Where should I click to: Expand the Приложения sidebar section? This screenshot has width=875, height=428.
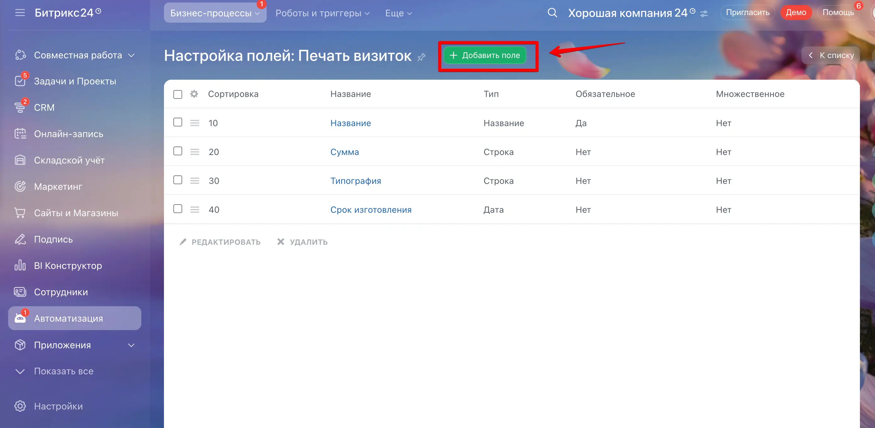tap(132, 345)
